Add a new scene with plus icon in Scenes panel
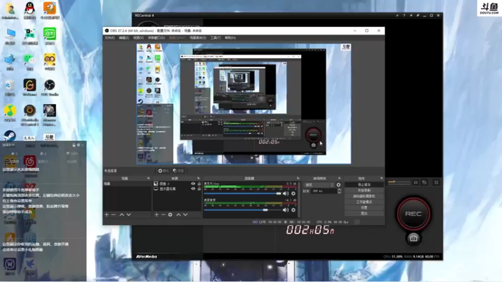 [x=107, y=214]
